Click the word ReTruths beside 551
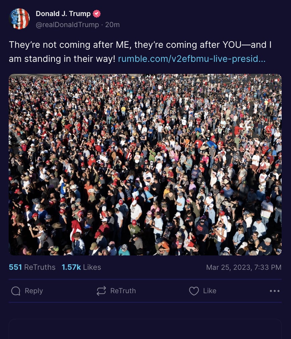This screenshot has width=291, height=339. (x=40, y=267)
